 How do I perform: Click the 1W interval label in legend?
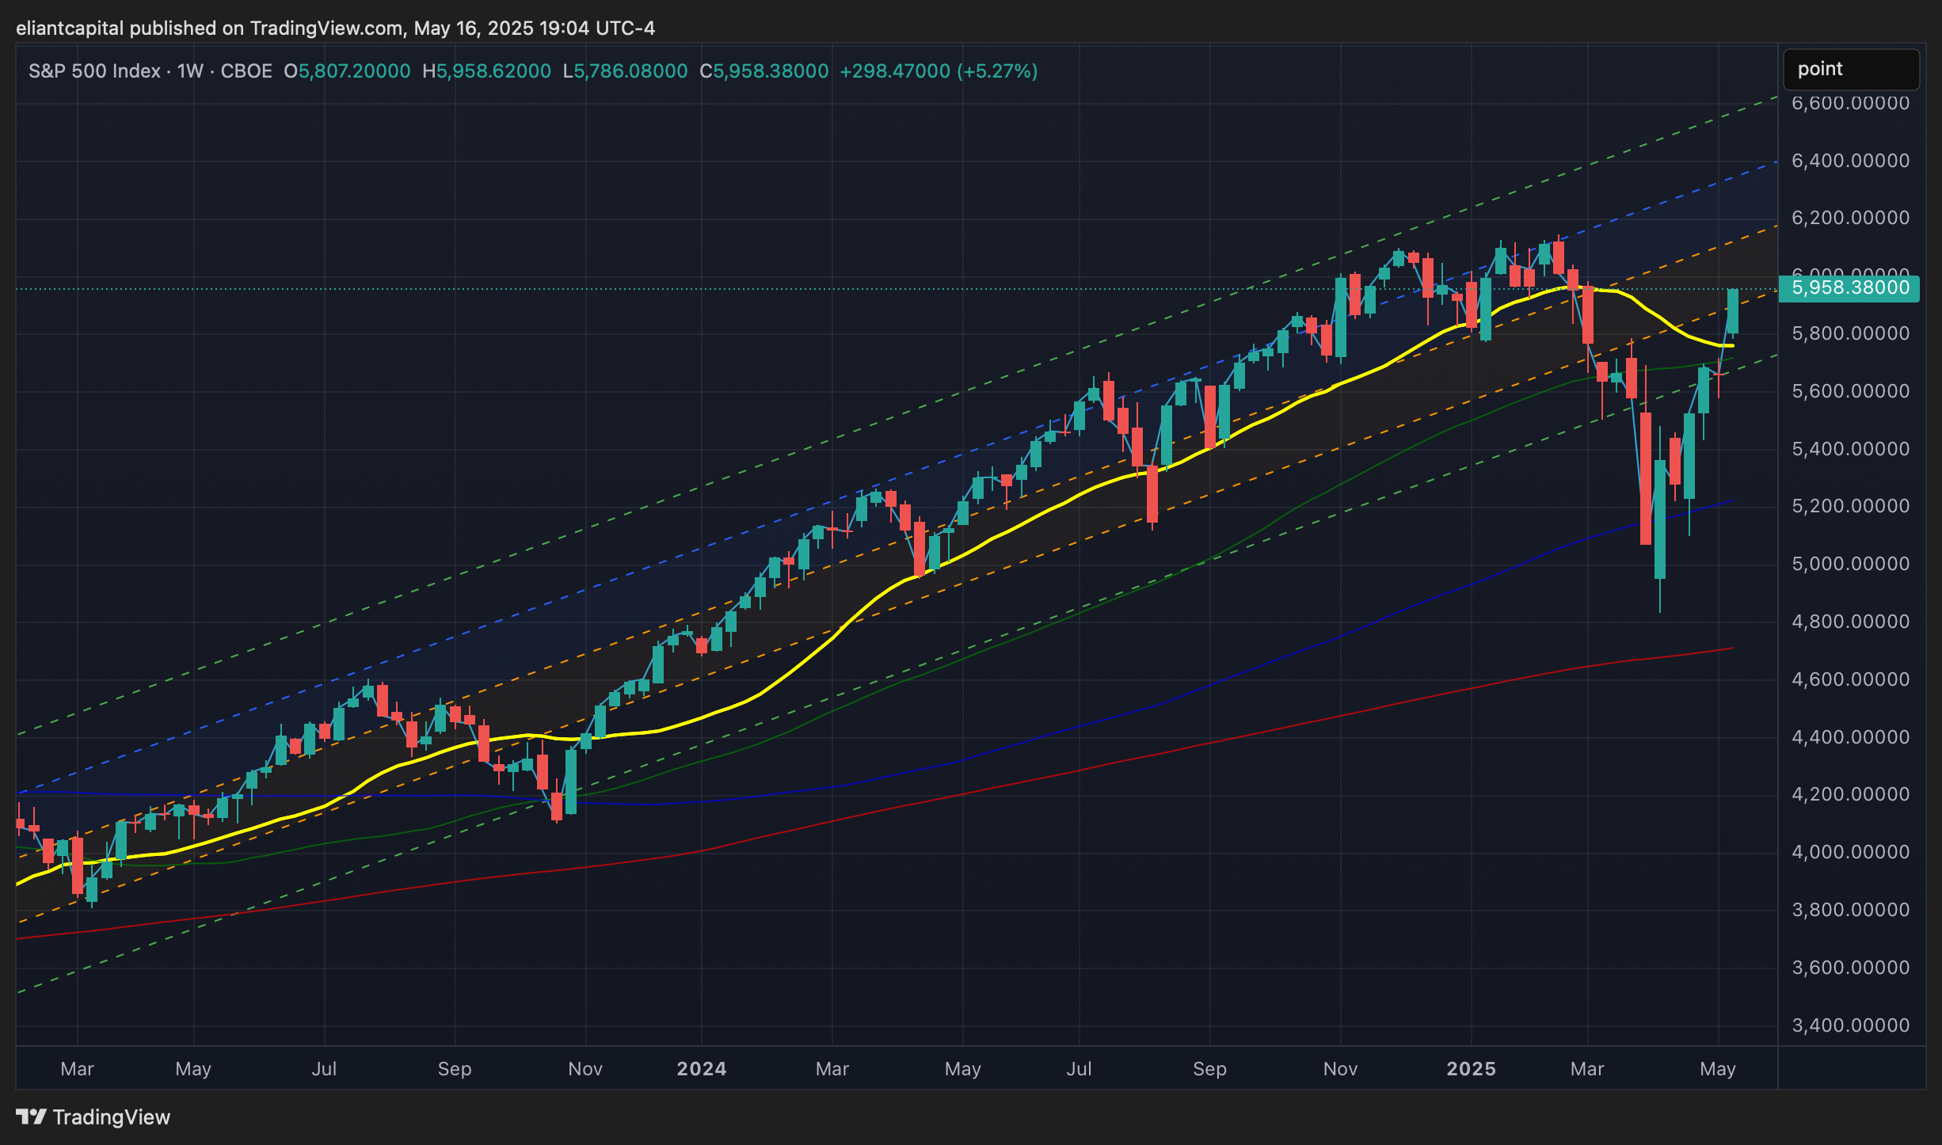tap(190, 71)
